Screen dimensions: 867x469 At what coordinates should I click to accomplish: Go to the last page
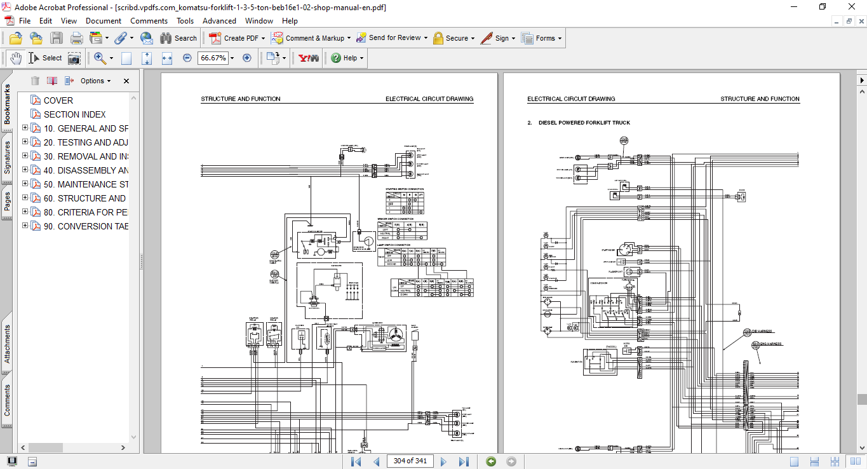click(x=464, y=461)
